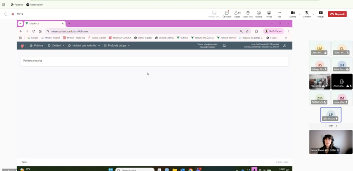Viewport: 353px width, 171px height.
Task: Open the REKOSS-PRUŽATELJI bookmark
Action: point(202,38)
